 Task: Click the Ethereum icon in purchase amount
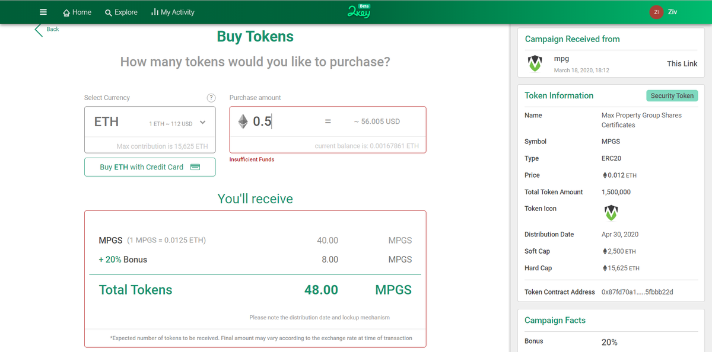[243, 121]
